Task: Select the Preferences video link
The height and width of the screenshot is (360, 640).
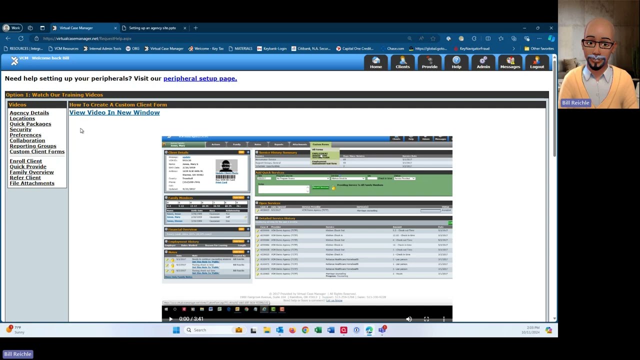Action: point(25,135)
